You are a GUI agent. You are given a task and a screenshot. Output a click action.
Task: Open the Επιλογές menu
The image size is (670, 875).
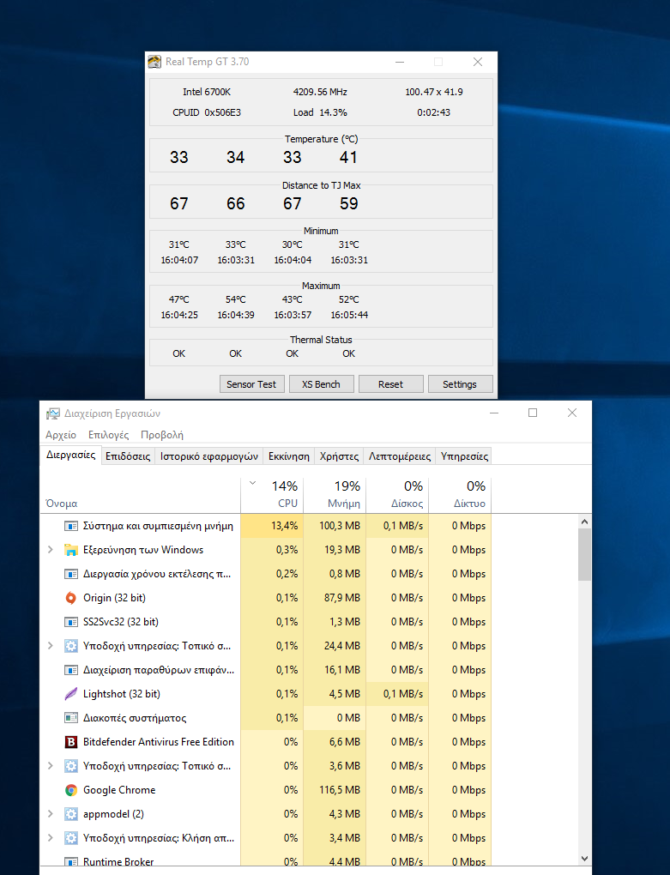[x=109, y=435]
